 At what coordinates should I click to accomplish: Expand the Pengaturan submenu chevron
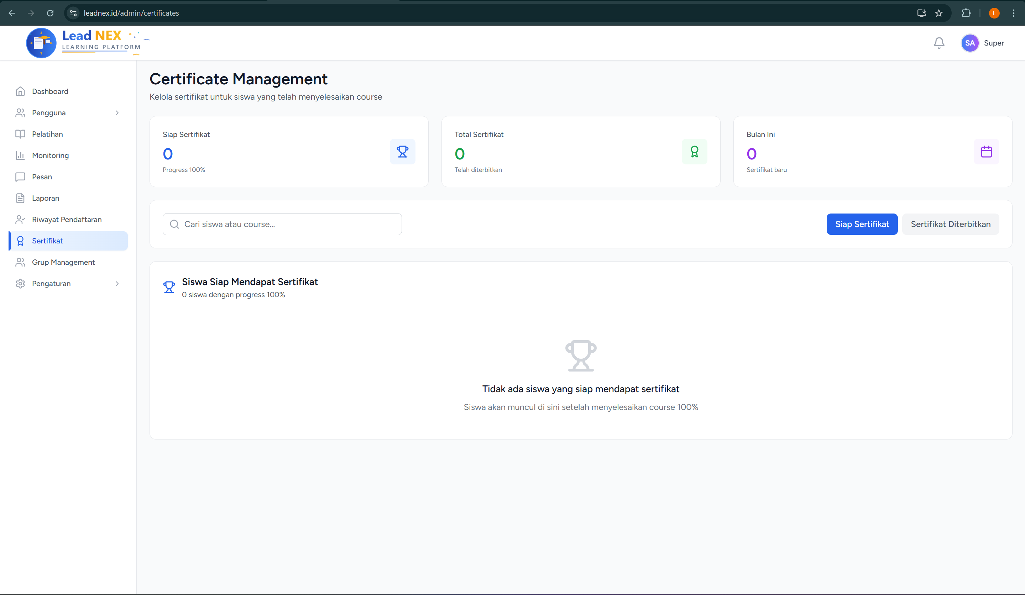pyautogui.click(x=117, y=284)
